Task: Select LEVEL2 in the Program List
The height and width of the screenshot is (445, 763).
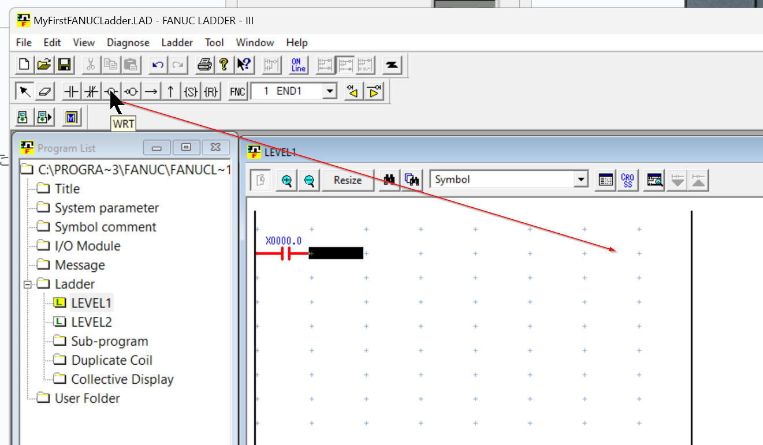Action: (x=92, y=322)
